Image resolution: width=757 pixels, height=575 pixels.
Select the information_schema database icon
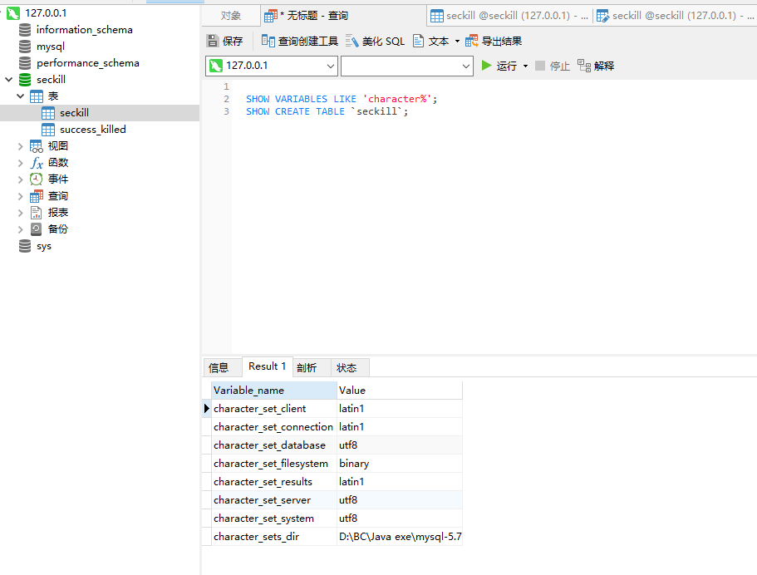click(25, 30)
